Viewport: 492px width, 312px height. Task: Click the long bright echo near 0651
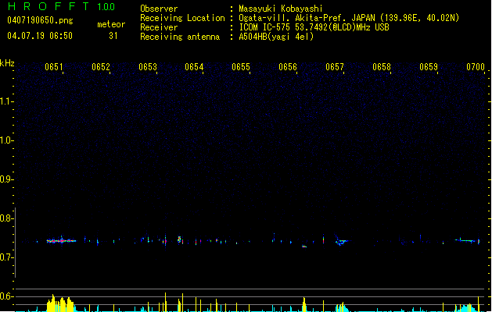62,241
